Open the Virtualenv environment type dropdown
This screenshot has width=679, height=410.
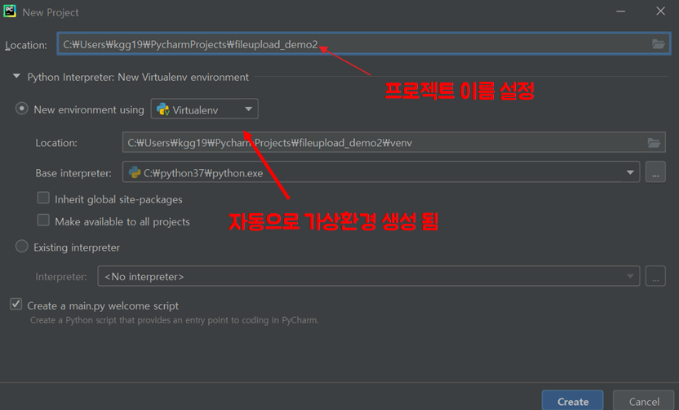pos(204,109)
